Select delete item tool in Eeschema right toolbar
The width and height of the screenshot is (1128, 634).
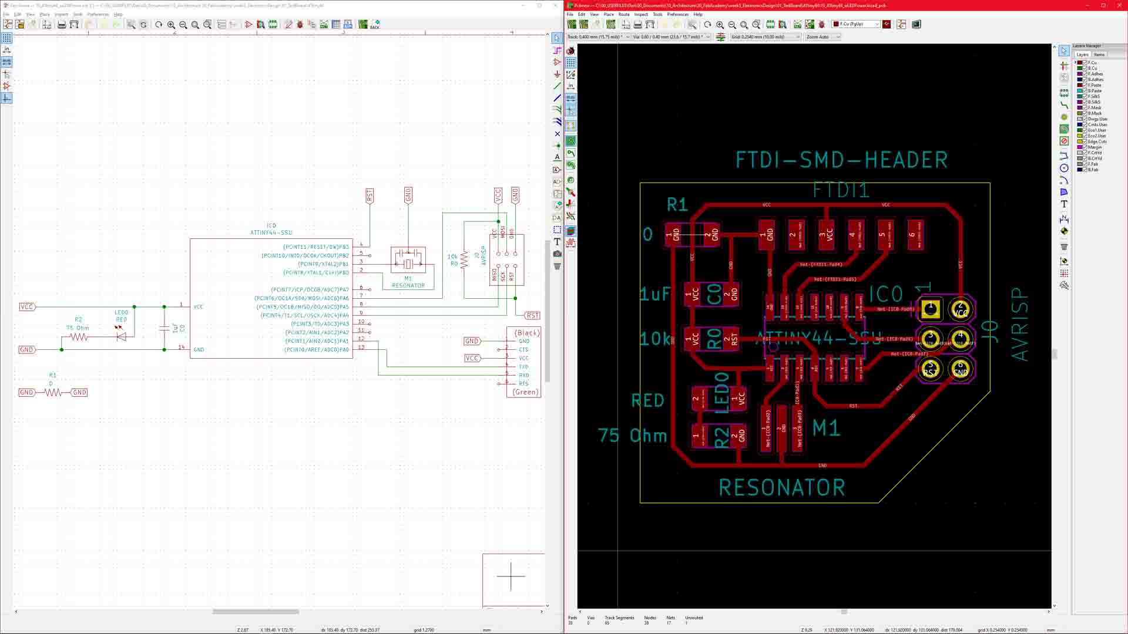(x=557, y=266)
